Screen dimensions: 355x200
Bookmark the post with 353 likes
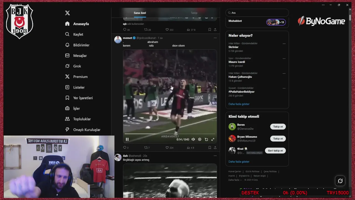coord(210,29)
